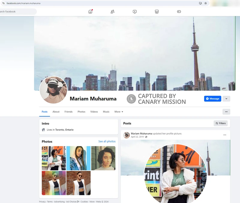This screenshot has height=203, width=240.
Task: Search Facebook using the search field
Action: [x=18, y=12]
